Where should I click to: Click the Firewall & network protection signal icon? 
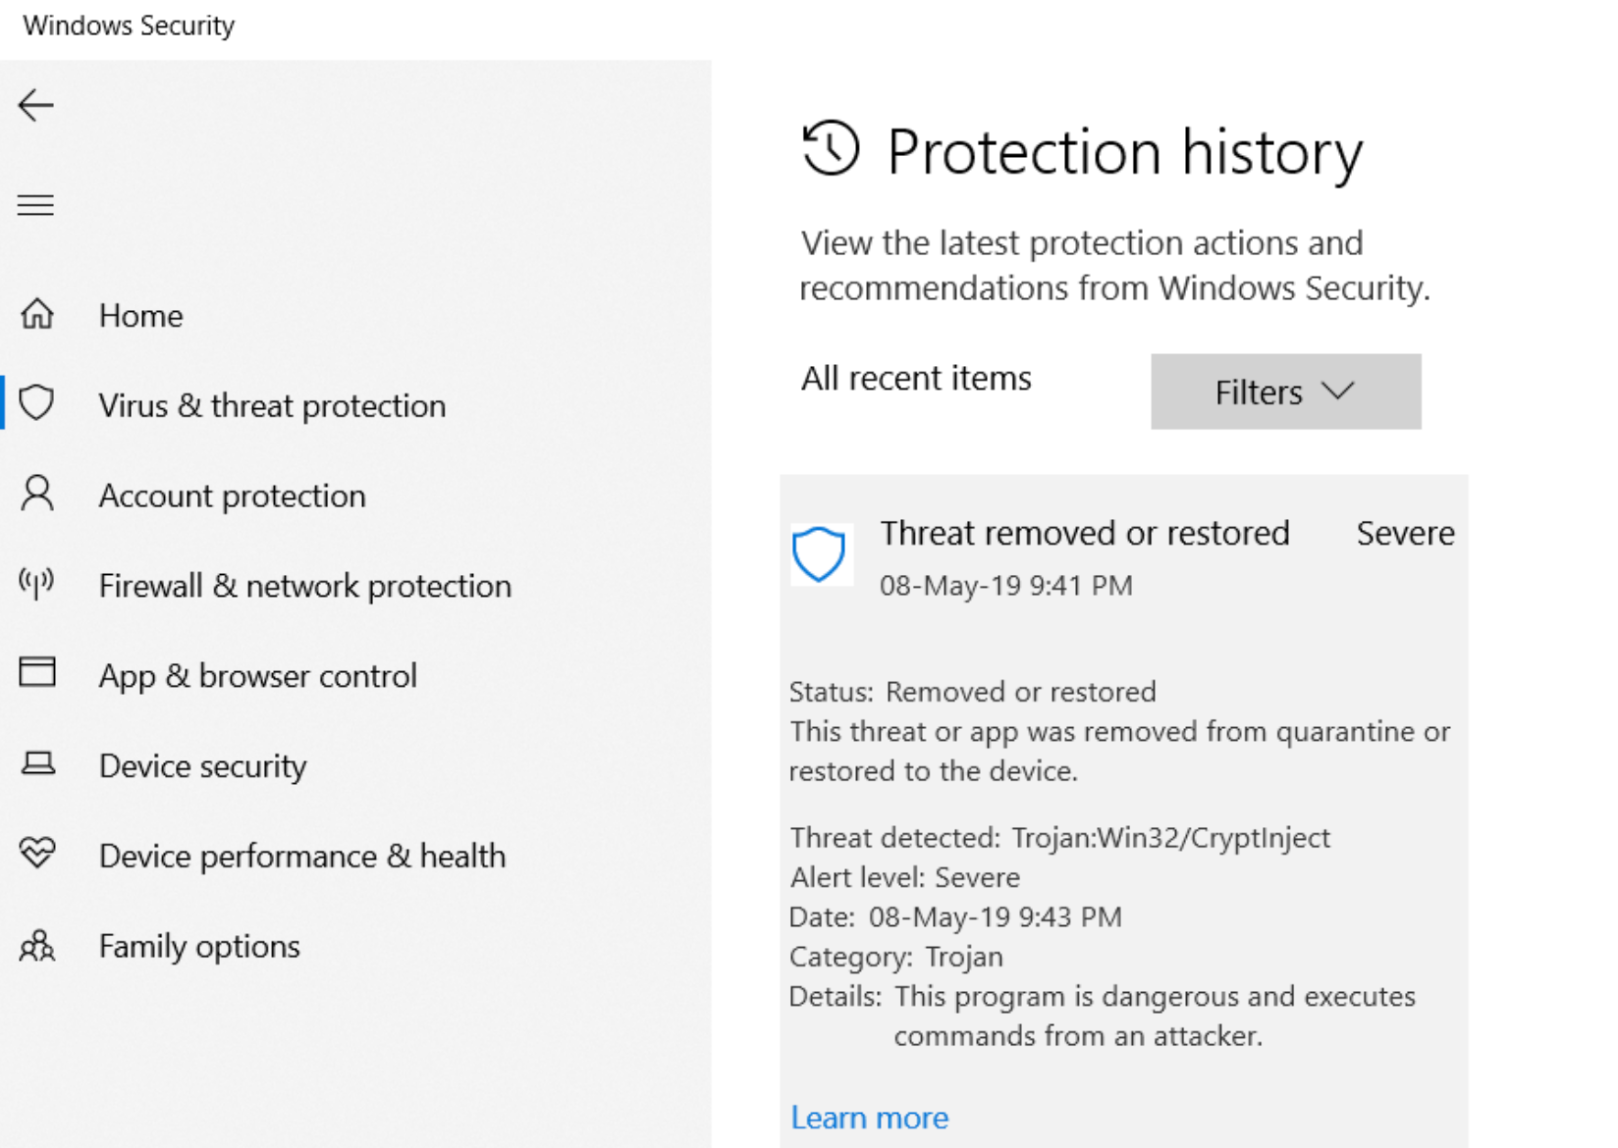coord(36,585)
